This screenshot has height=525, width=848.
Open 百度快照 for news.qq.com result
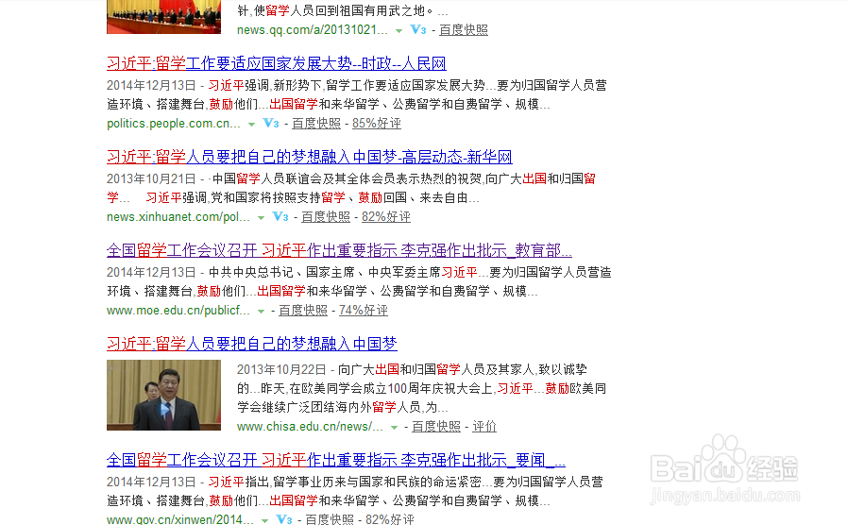coord(464,30)
